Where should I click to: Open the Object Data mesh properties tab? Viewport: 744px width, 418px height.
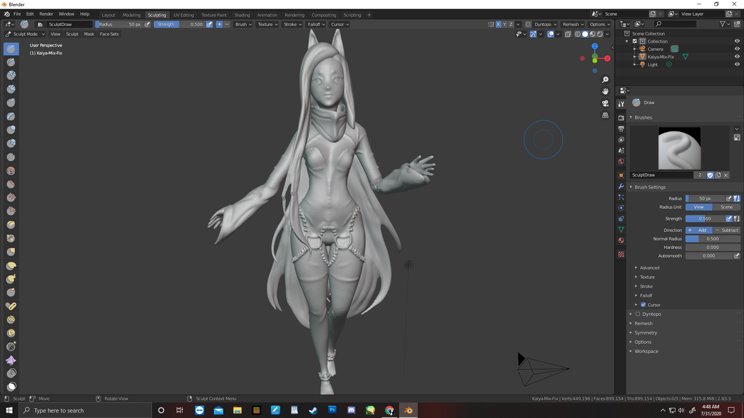621,230
